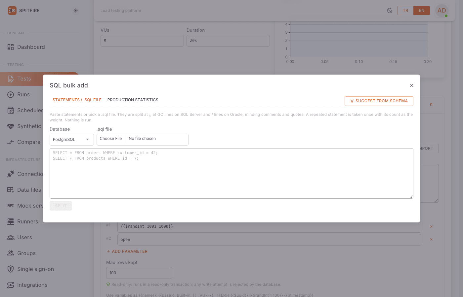
Task: Open Synthetic heartbeat icon in sidebar
Action: 11,126
